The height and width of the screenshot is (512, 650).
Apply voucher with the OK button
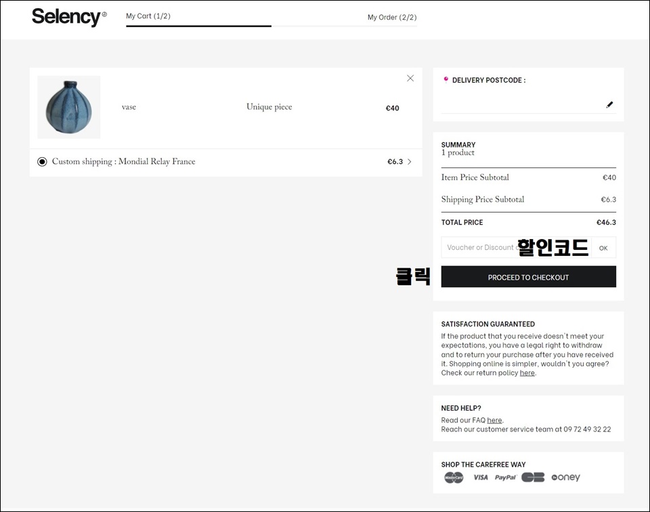[x=603, y=248]
